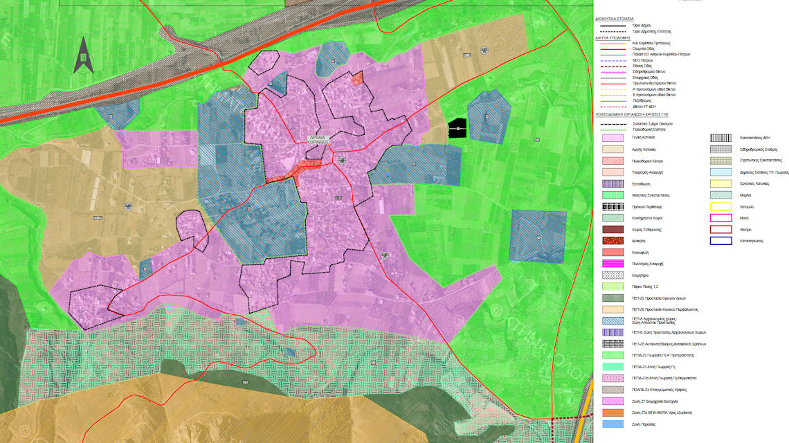
Task: Select the Λατομείο yellow outlined swatch
Action: (720, 207)
